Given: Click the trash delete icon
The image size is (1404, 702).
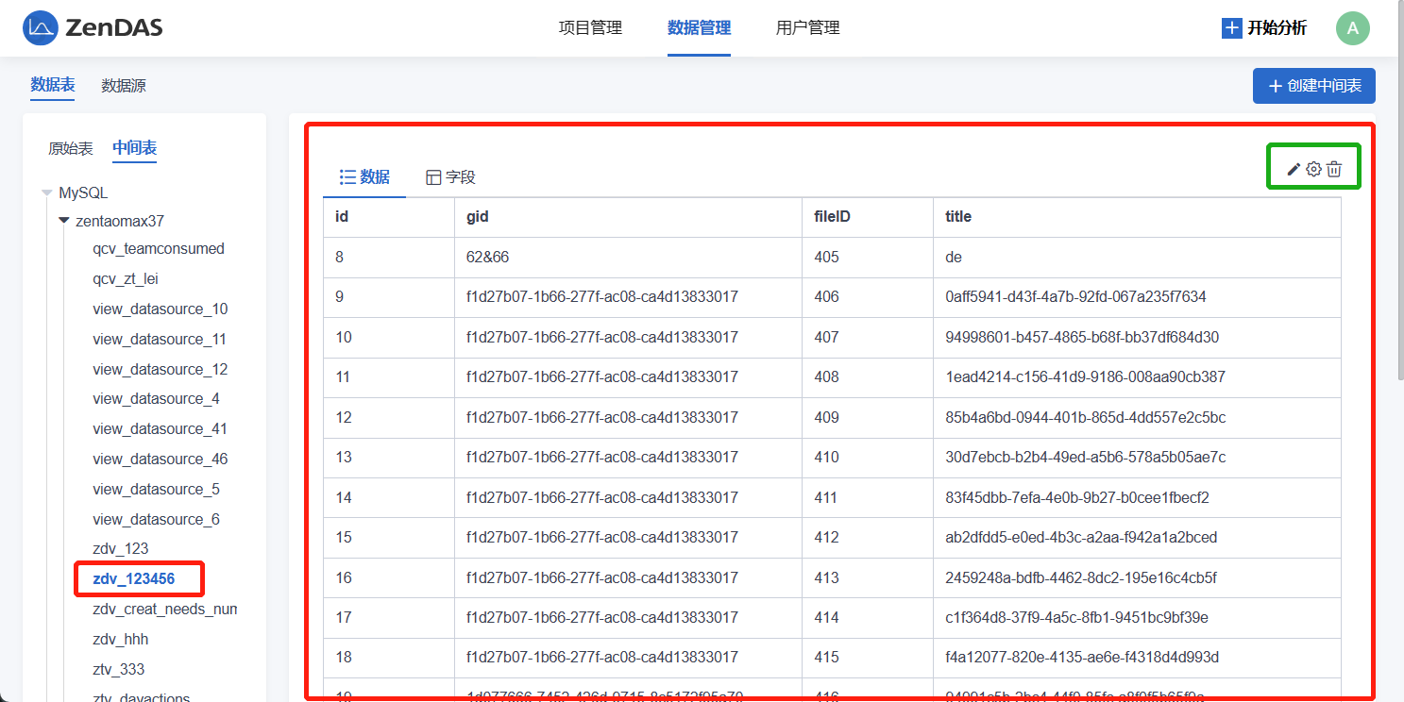Looking at the screenshot, I should pyautogui.click(x=1334, y=169).
